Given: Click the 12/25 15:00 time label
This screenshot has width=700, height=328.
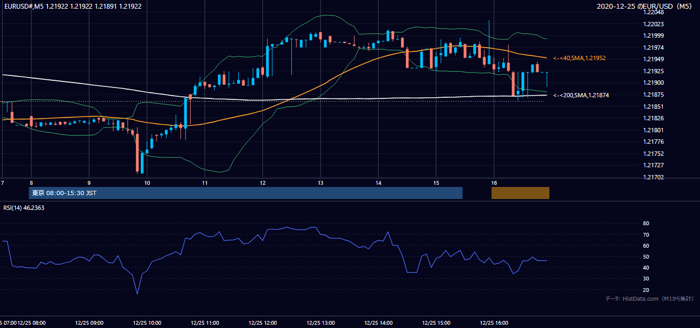Looking at the screenshot, I should 437,323.
